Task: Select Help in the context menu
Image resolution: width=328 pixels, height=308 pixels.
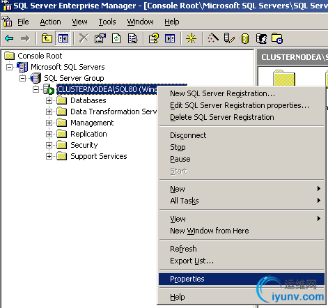Action: pyautogui.click(x=242, y=297)
